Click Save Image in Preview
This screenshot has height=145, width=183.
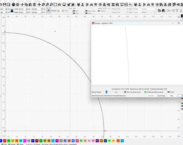(x=161, y=96)
